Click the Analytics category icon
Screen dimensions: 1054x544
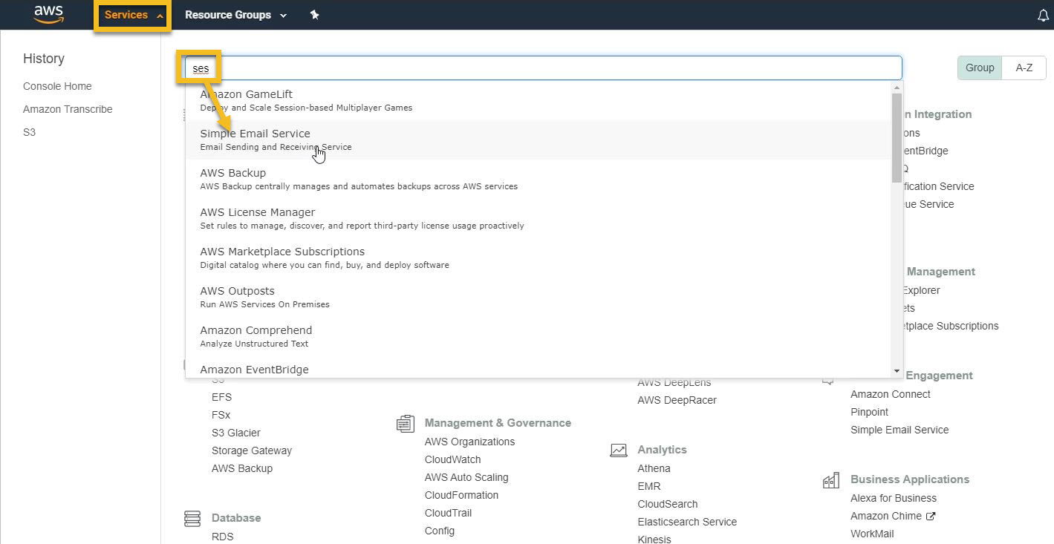618,450
